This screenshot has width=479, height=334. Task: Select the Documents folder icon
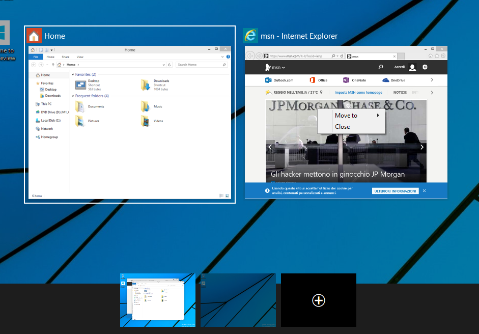click(x=80, y=106)
